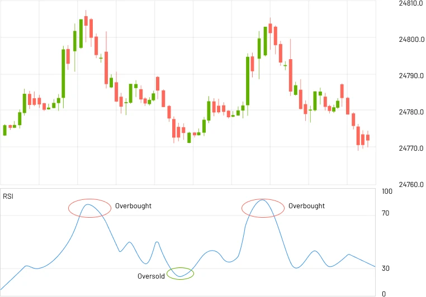Click the first Overbought text label
Viewport: 426px width, 297px height.
(x=133, y=206)
